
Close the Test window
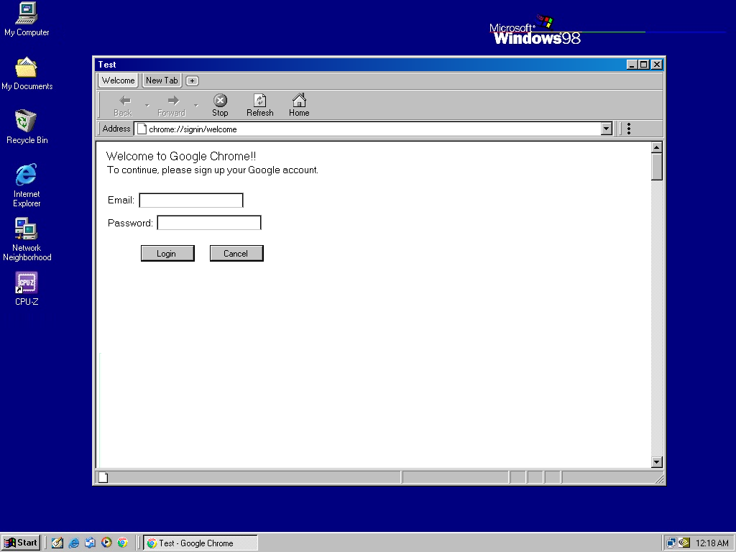(657, 65)
